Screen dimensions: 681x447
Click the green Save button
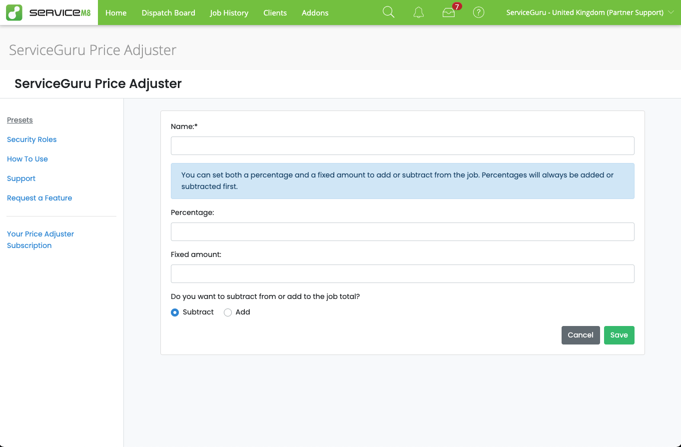point(619,335)
